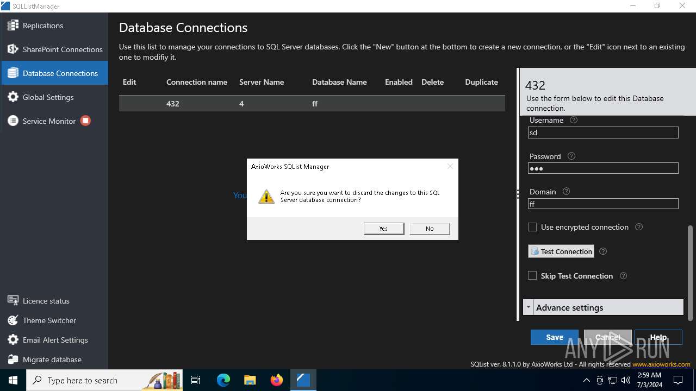Image resolution: width=696 pixels, height=391 pixels.
Task: Launch Firefox from the taskbar
Action: 276,380
